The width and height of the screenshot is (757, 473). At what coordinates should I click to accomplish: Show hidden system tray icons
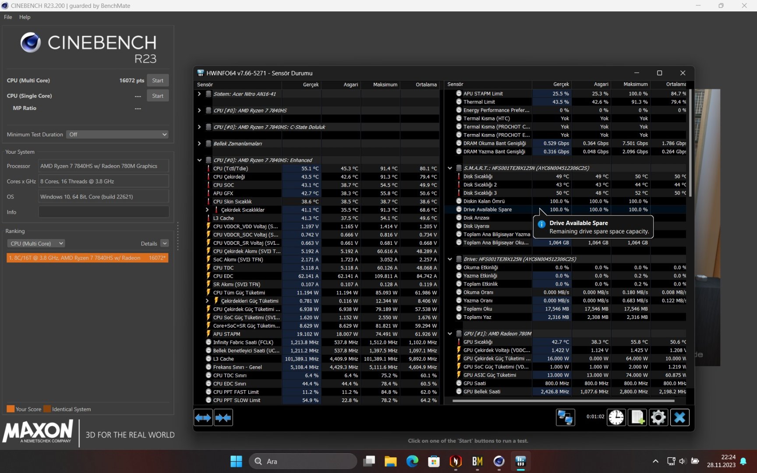coord(655,461)
